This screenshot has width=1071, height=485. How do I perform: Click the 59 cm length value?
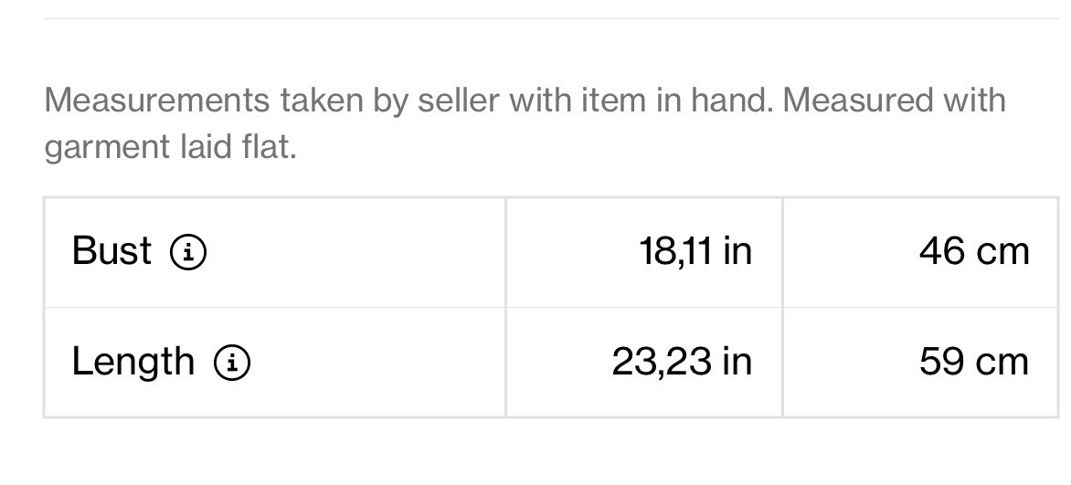coord(974,362)
